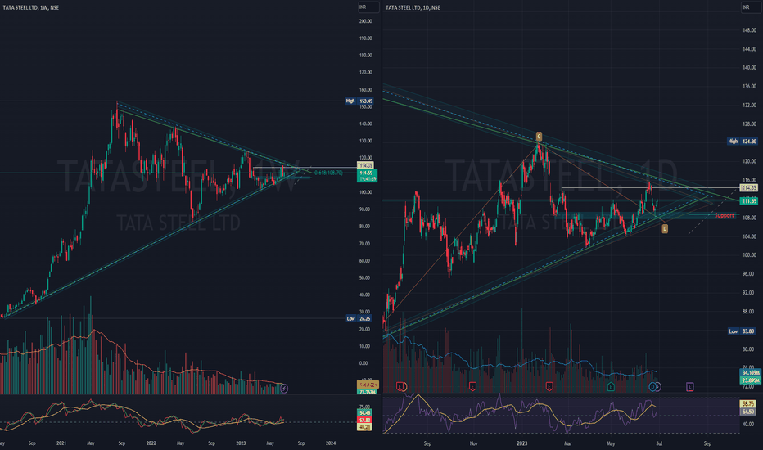Click the 58.76 RSI value label

point(748,404)
